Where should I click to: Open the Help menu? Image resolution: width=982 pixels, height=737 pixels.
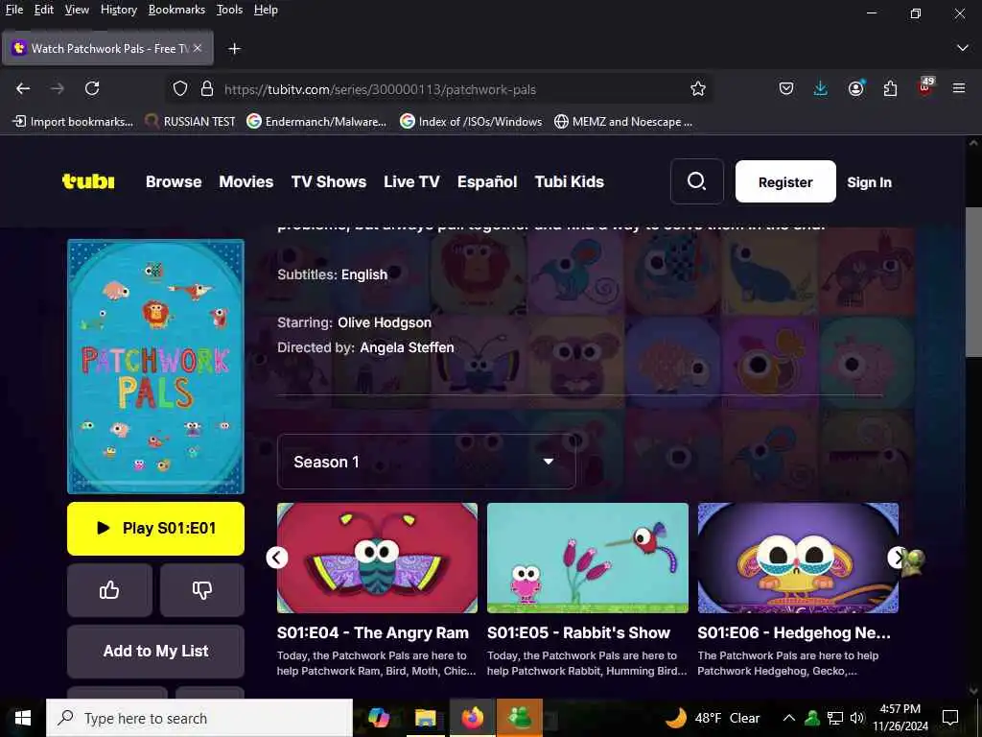pyautogui.click(x=266, y=10)
